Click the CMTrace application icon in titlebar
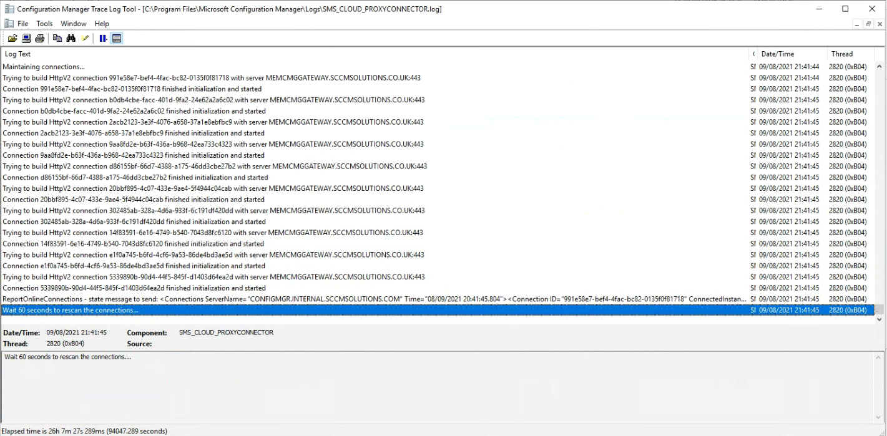Screen dimensions: 887x436 tap(8, 8)
